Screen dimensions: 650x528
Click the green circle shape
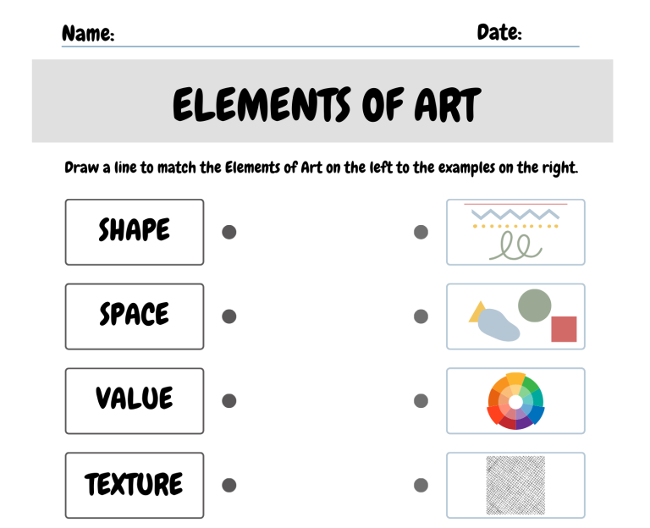point(535,305)
